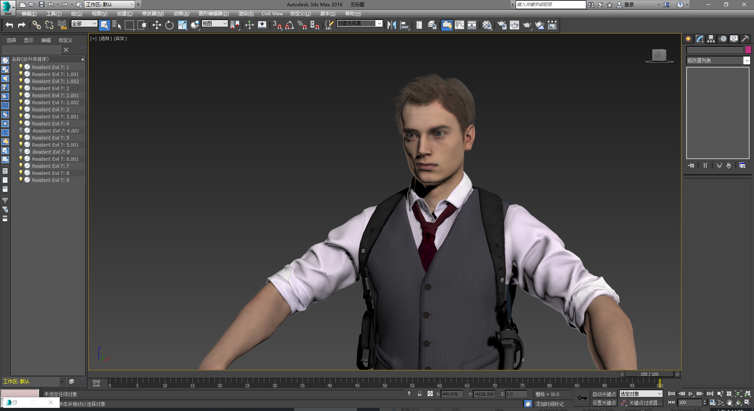Click Render Production teapot icon

527,25
